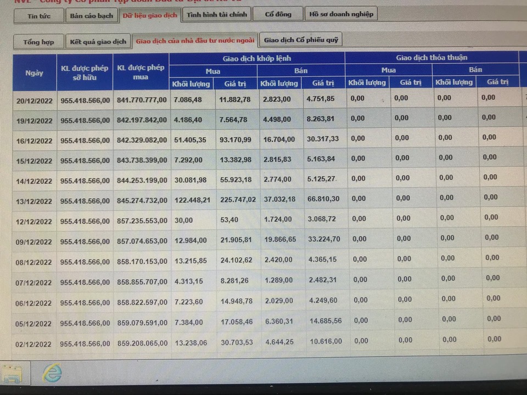Open Internet Explorer from the taskbar
527x395 pixels.
[52, 373]
